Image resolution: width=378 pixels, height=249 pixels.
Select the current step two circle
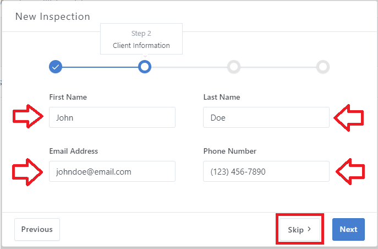(x=144, y=67)
